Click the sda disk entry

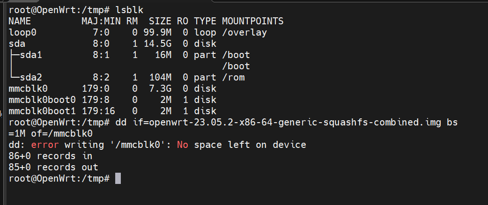click(17, 44)
